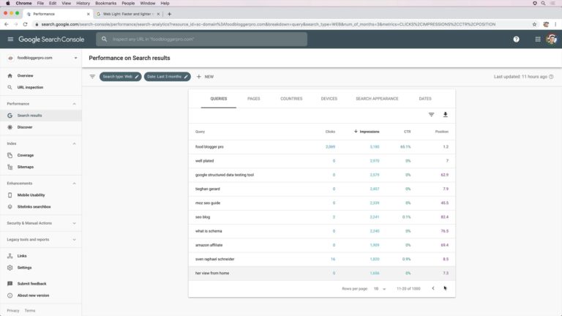Select 'google structured data testing tool' query
562x316 pixels.
(x=322, y=175)
